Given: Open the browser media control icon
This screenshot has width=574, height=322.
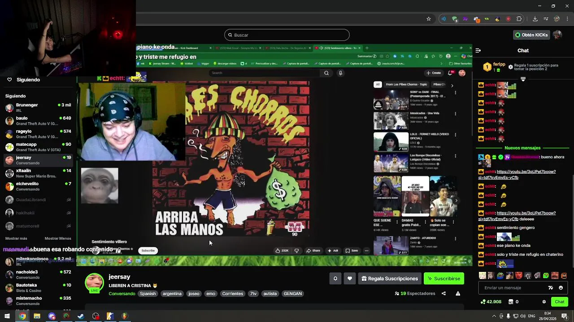Looking at the screenshot, I should click(x=546, y=19).
